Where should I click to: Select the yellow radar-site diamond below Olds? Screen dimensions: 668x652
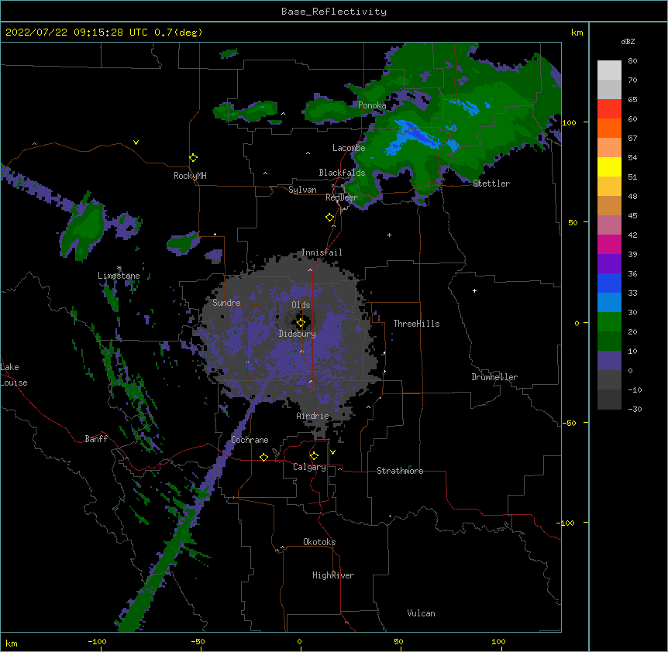tap(301, 323)
